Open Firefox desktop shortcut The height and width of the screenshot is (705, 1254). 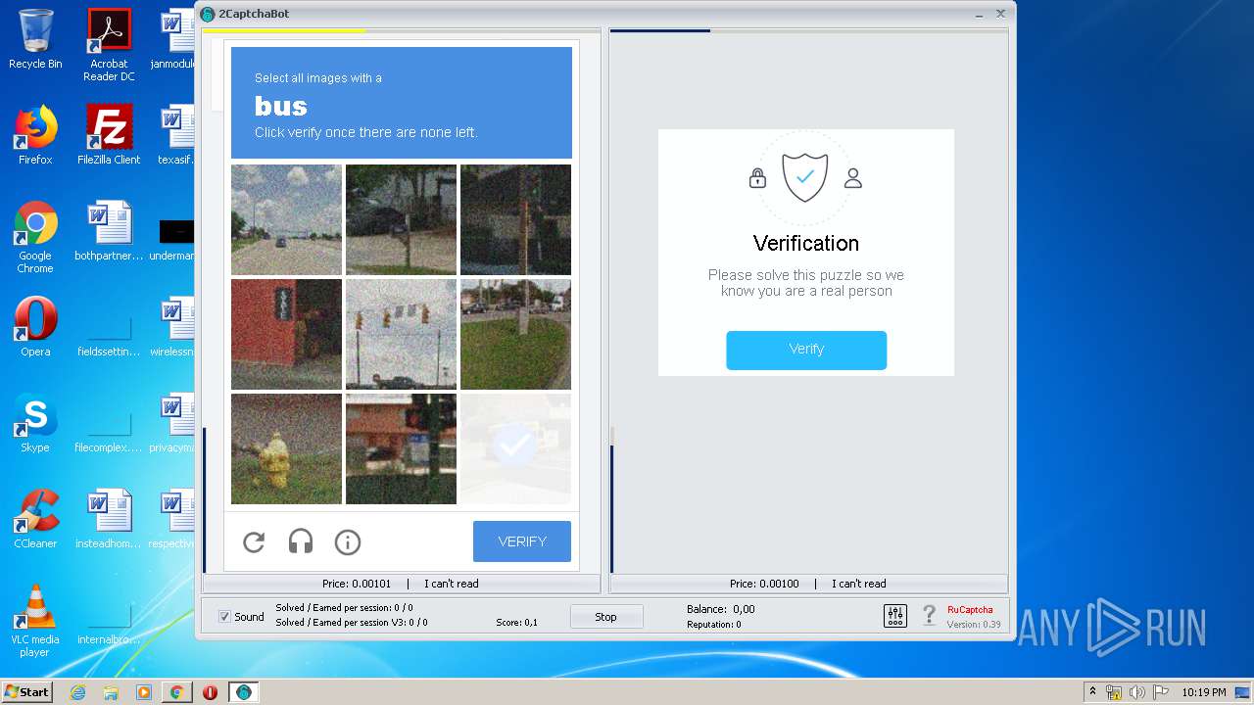click(35, 136)
